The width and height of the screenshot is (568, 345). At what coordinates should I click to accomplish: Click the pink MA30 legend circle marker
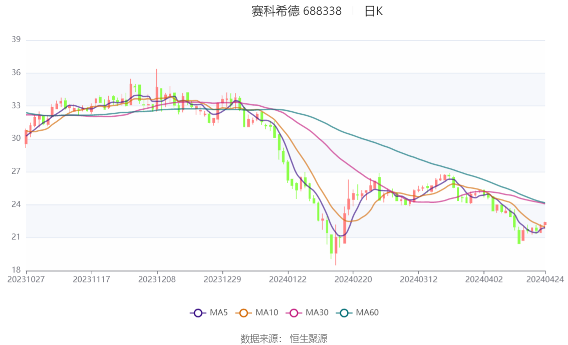point(294,313)
